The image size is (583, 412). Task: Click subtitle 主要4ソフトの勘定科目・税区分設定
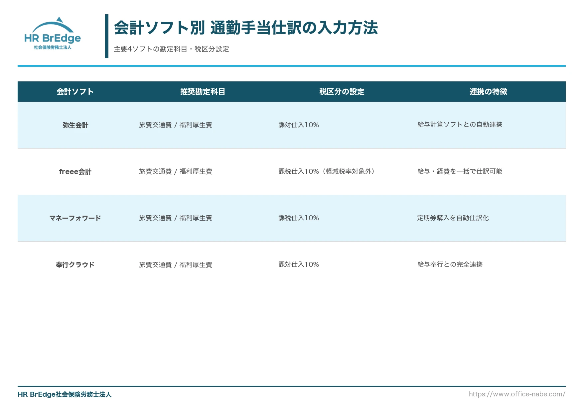(171, 49)
